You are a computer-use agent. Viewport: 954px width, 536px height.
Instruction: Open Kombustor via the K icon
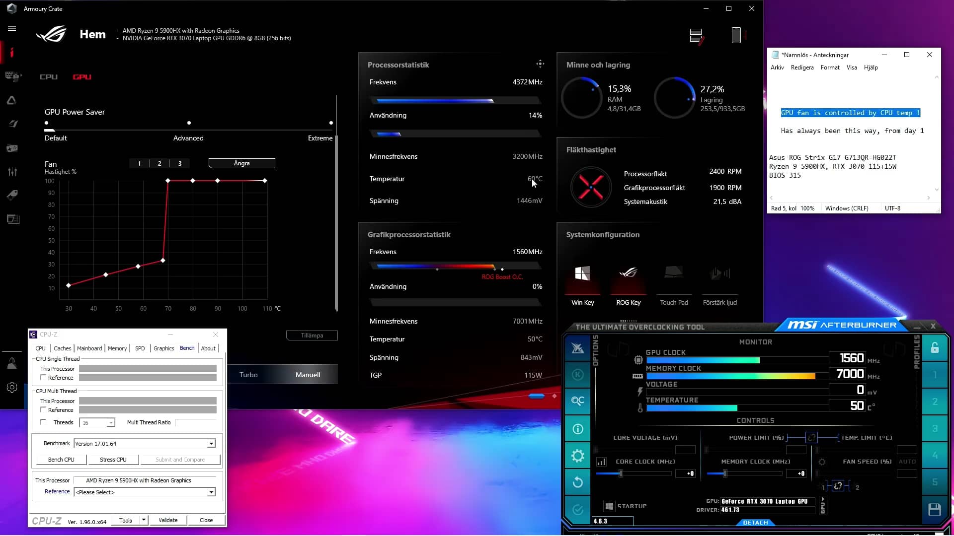[x=577, y=375]
